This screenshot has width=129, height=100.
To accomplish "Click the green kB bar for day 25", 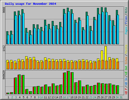I will (x=99, y=88).
